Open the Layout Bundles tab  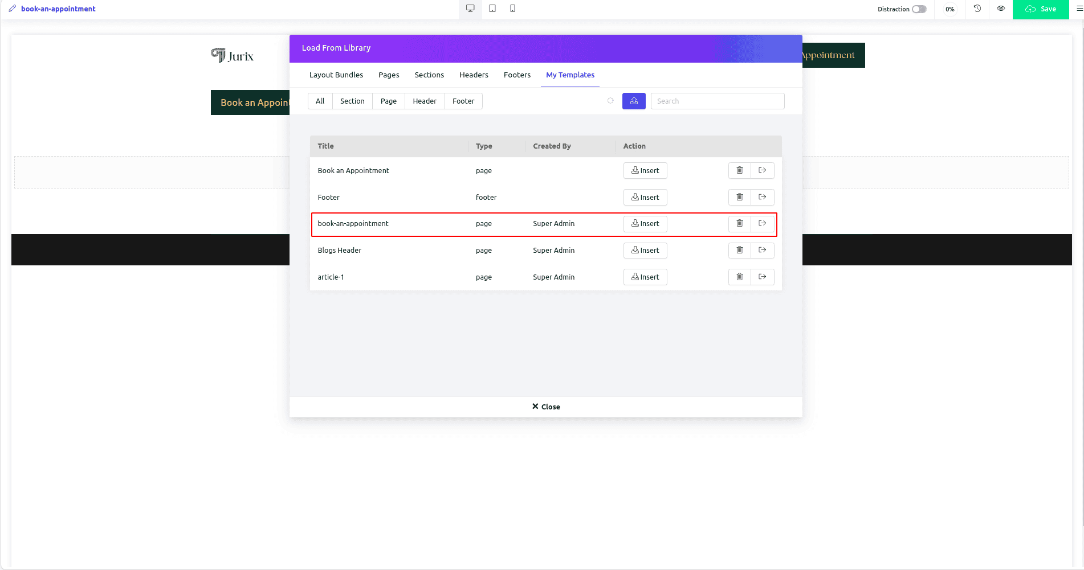(x=336, y=75)
